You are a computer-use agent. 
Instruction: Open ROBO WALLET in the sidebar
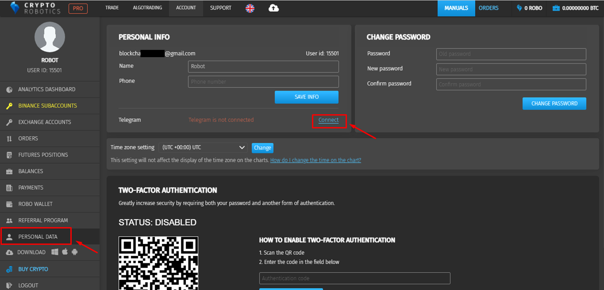point(50,204)
